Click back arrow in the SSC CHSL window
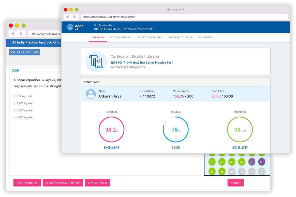This screenshot has height=197, width=296. pos(13,34)
